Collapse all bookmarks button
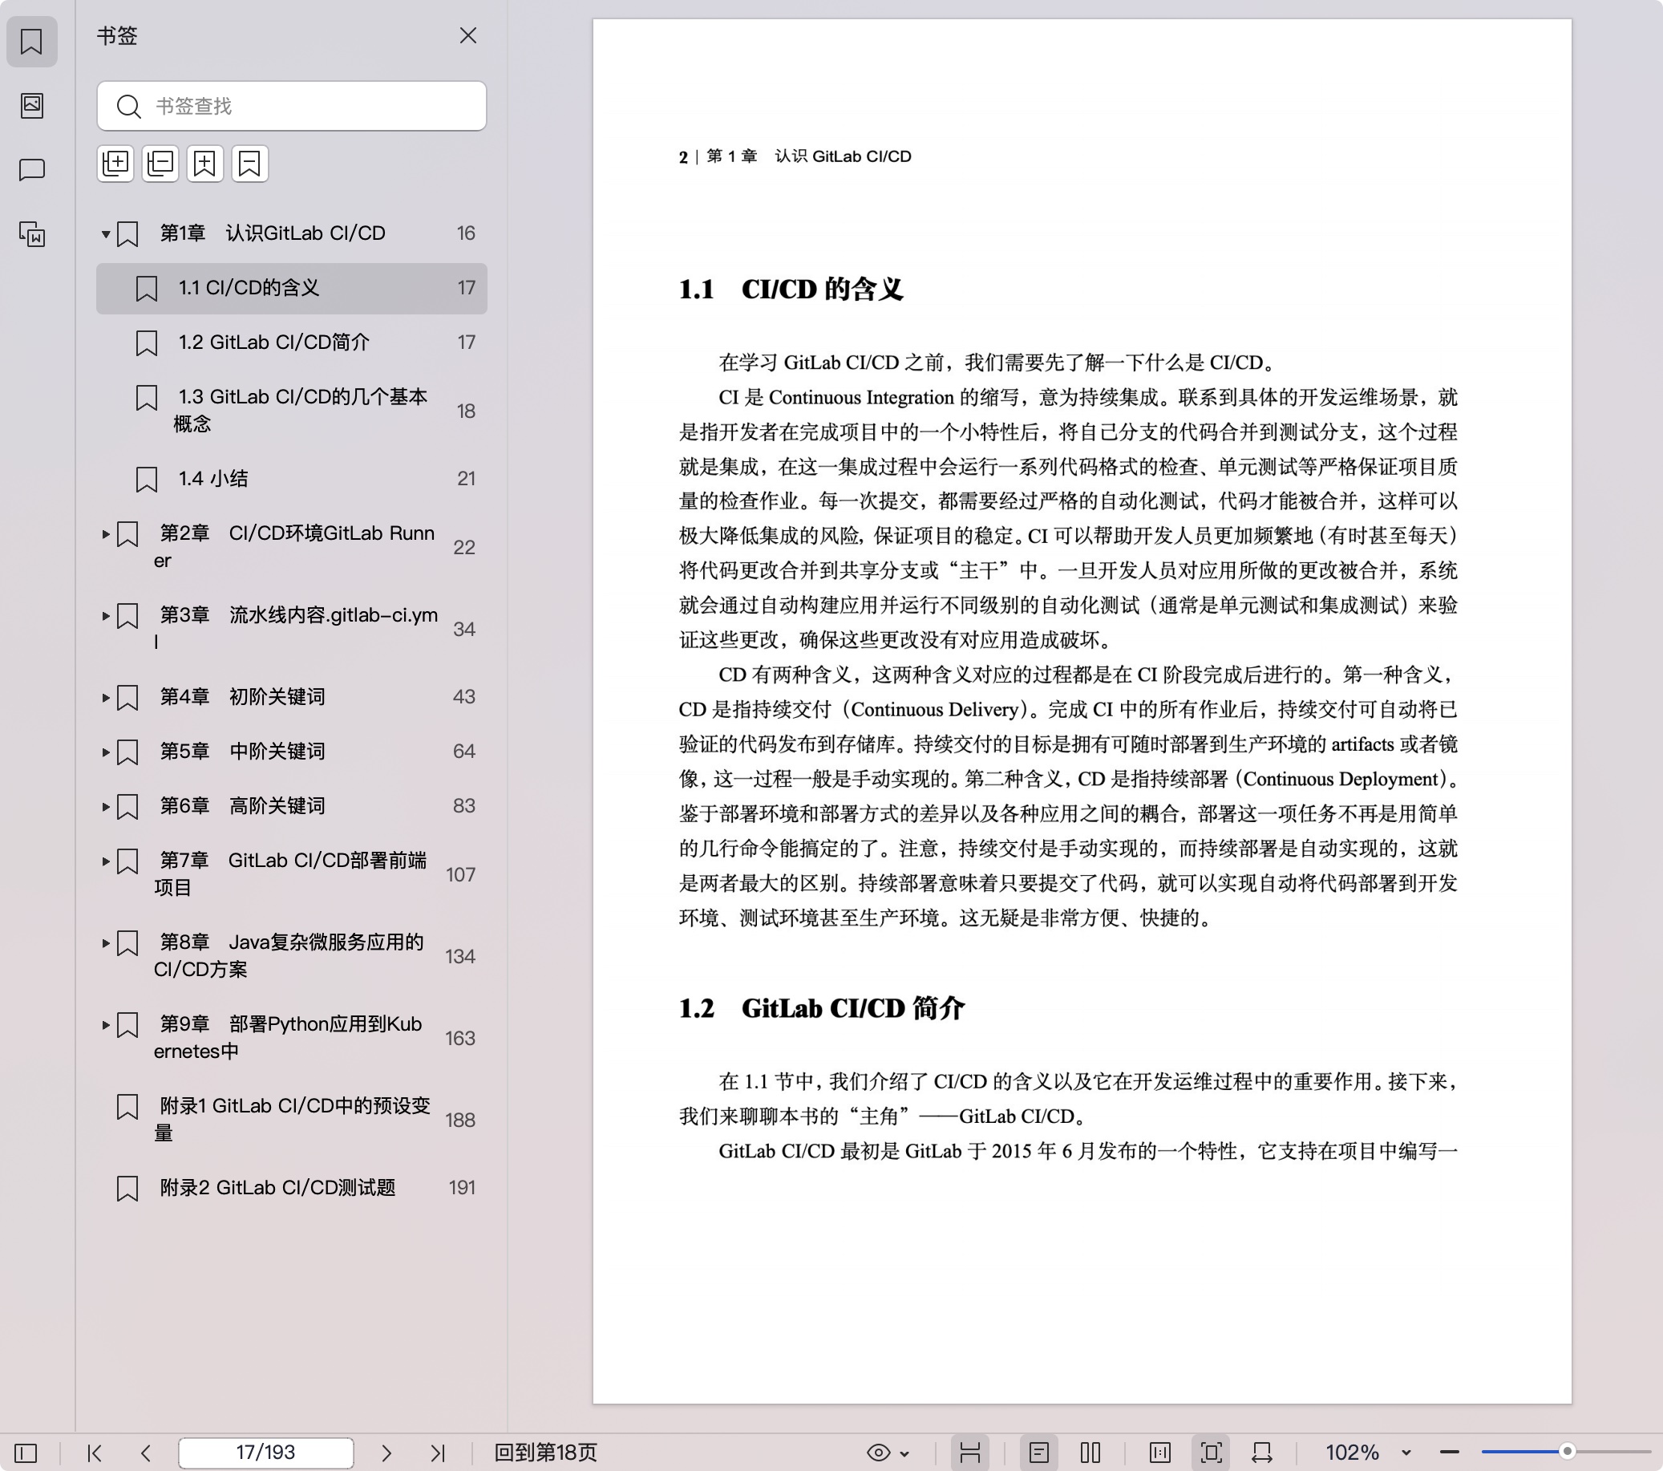Screen dimensions: 1663x1471 click(160, 164)
